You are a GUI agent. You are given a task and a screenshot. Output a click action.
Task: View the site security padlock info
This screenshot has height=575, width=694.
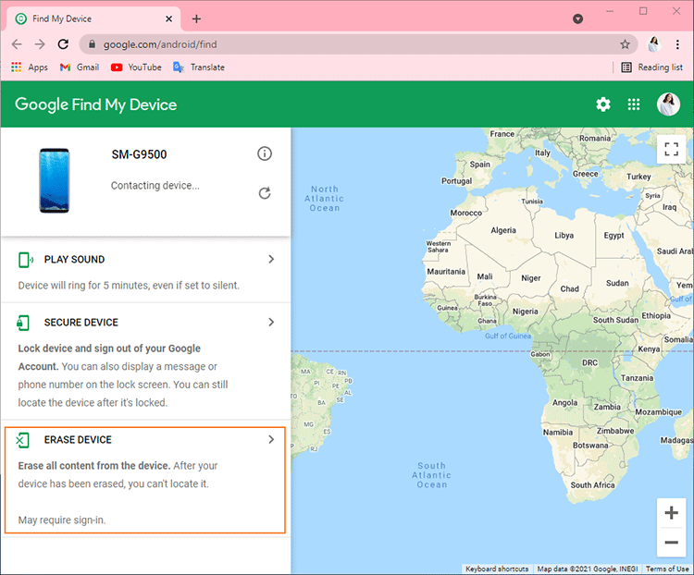click(x=92, y=44)
